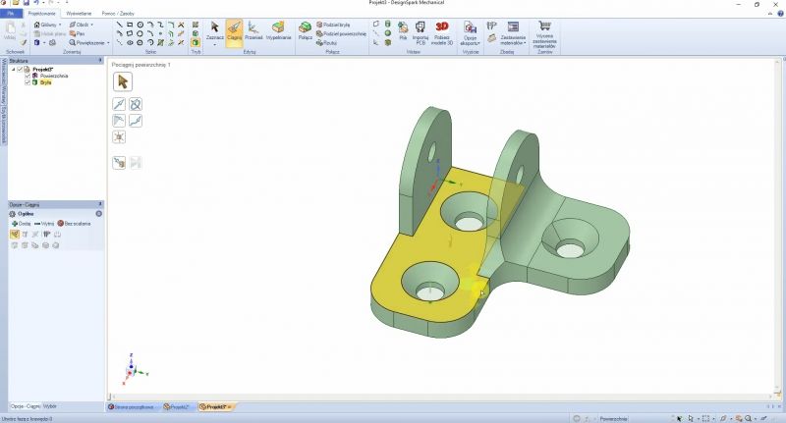The height and width of the screenshot is (423, 786).
Task: Click the draft tool guide icon
Action: pos(119,121)
